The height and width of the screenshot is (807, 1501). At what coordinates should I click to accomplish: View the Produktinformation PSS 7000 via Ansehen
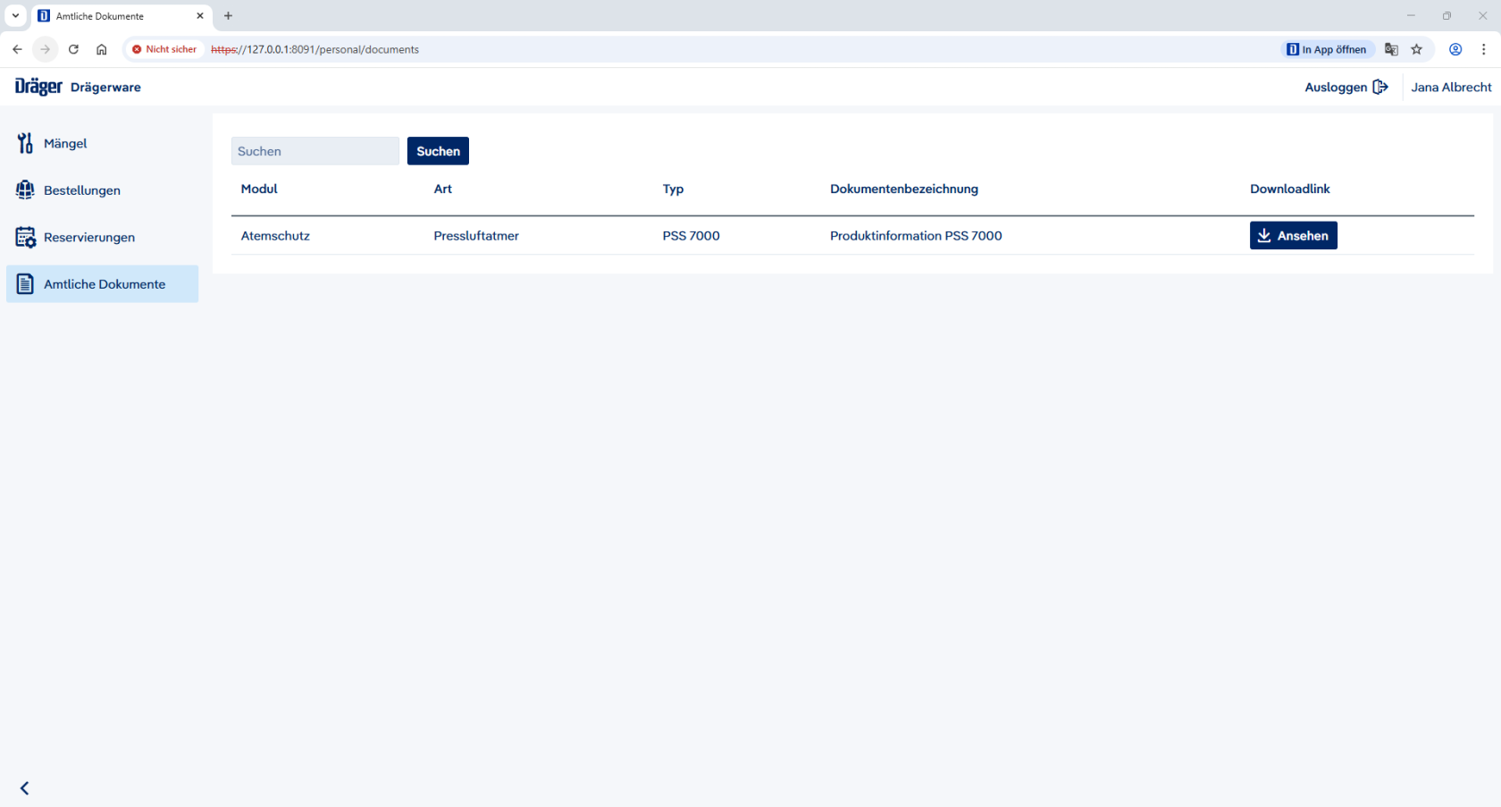click(1293, 236)
